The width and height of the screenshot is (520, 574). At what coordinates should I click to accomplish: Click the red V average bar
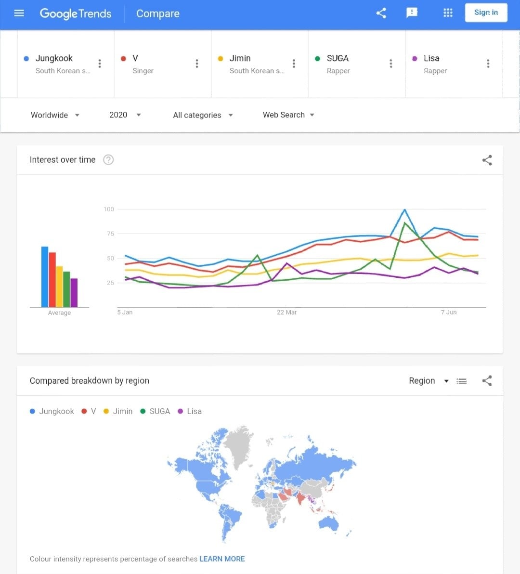(x=52, y=280)
